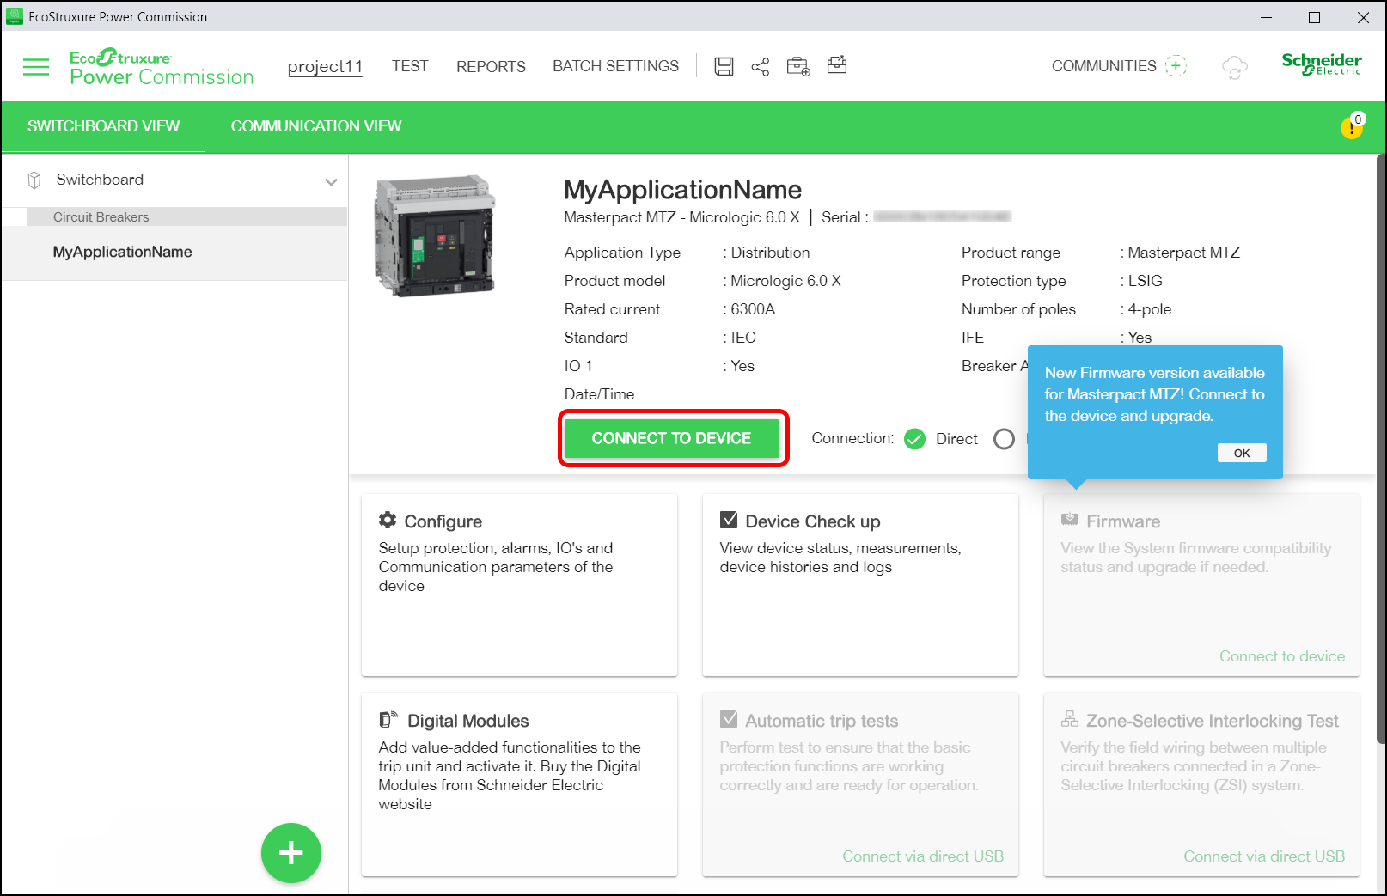Click the toolbar export box icon

click(837, 65)
